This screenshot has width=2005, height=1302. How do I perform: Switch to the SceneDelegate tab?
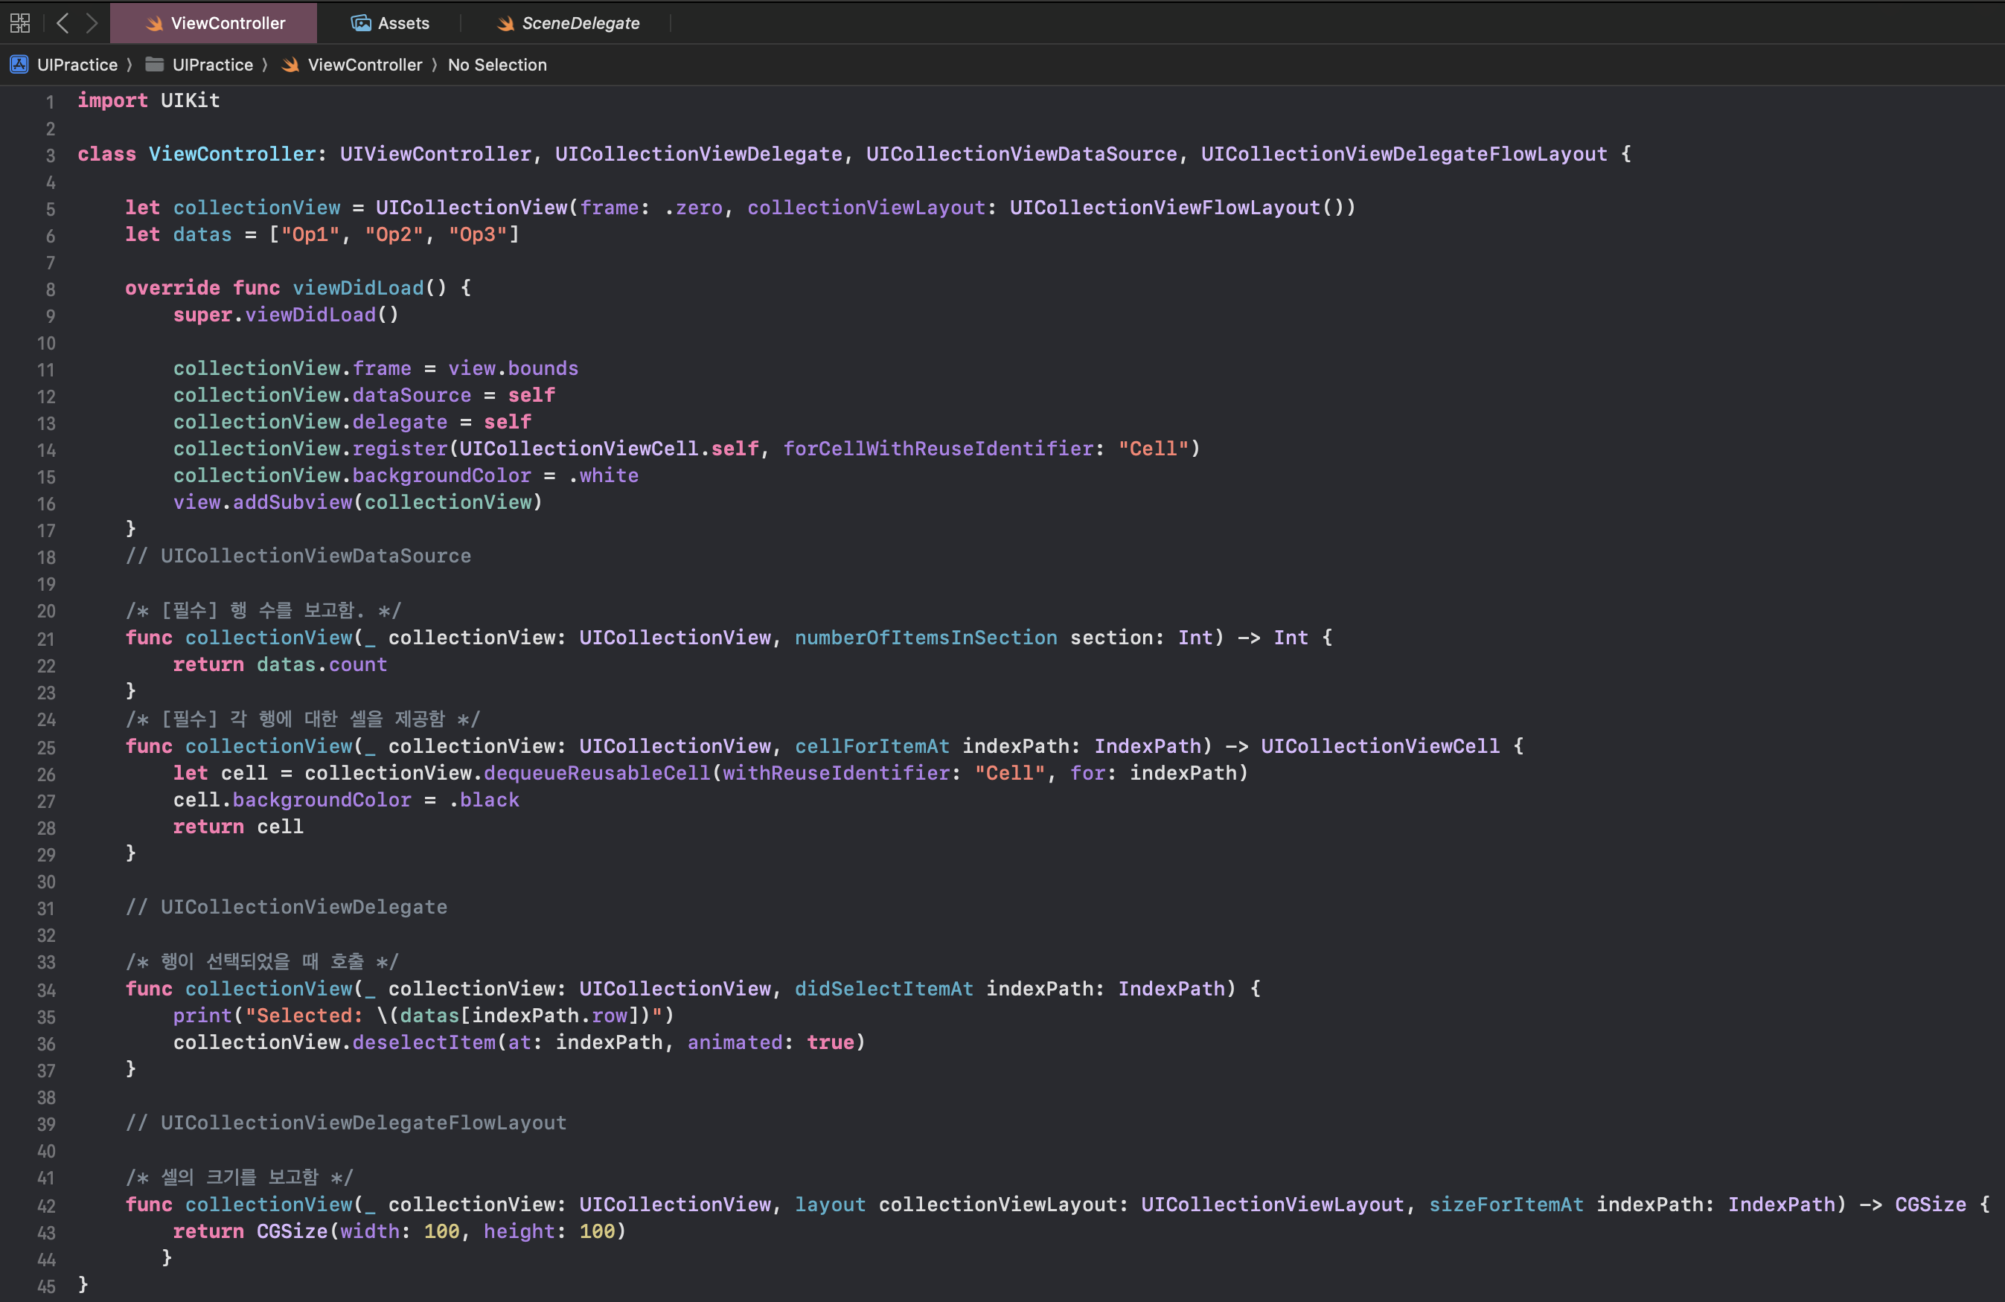point(580,23)
